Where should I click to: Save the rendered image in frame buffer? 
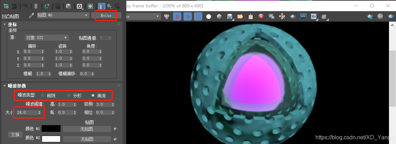[230, 17]
